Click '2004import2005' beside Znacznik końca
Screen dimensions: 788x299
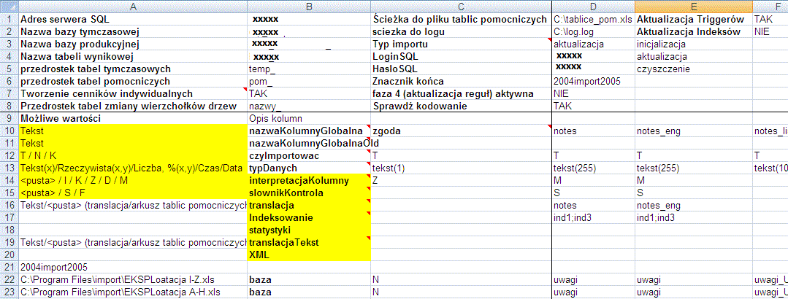(593, 81)
